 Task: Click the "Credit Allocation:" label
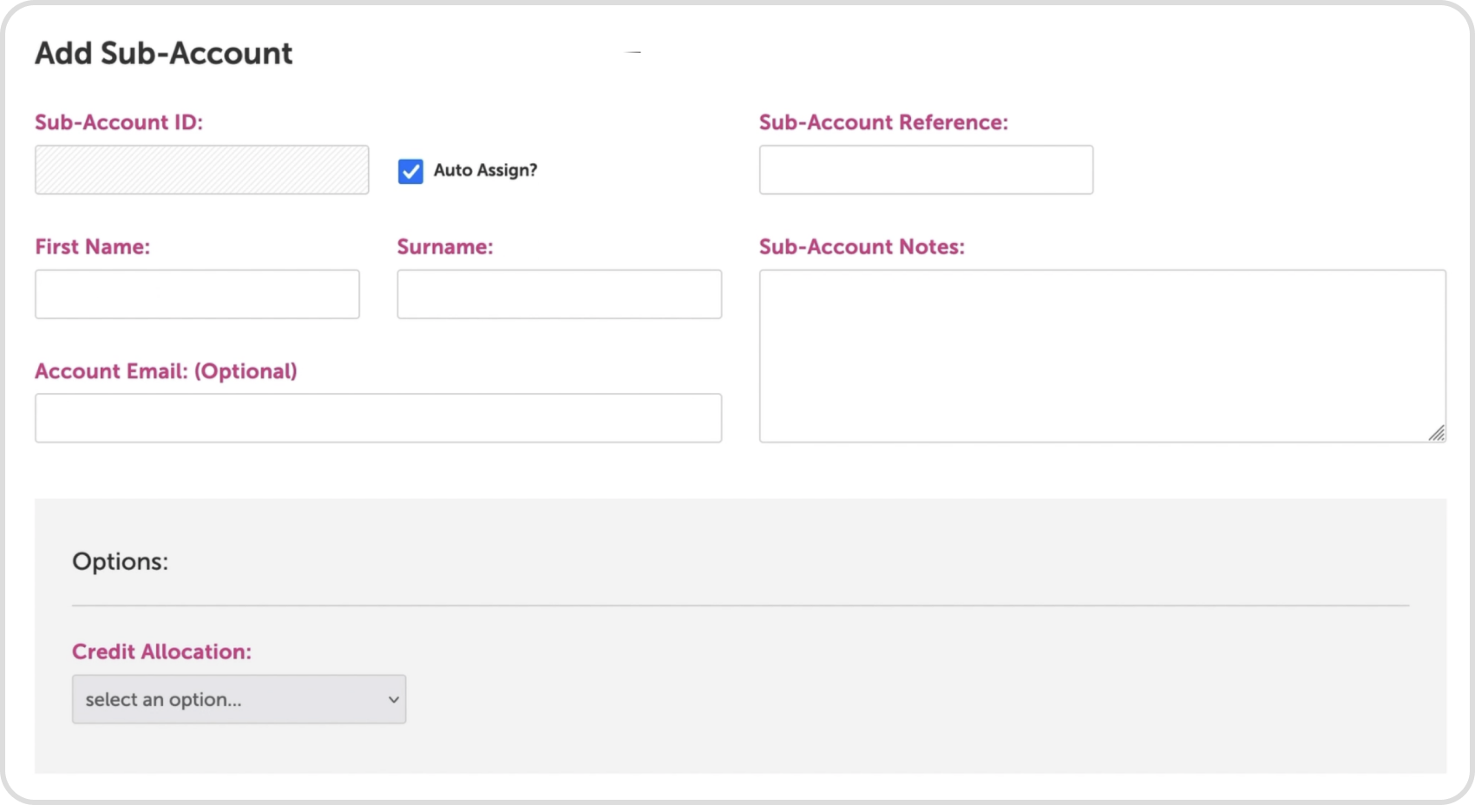click(x=161, y=651)
